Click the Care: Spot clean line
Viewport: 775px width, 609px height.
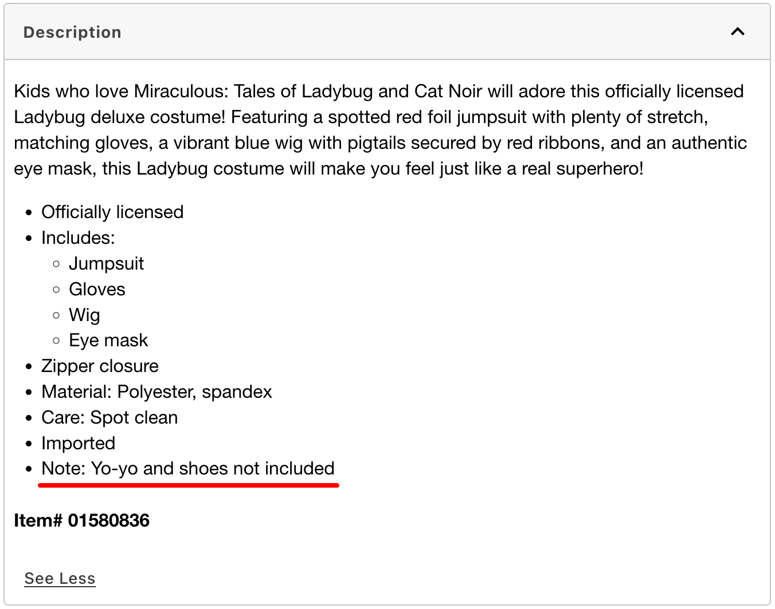coord(109,417)
